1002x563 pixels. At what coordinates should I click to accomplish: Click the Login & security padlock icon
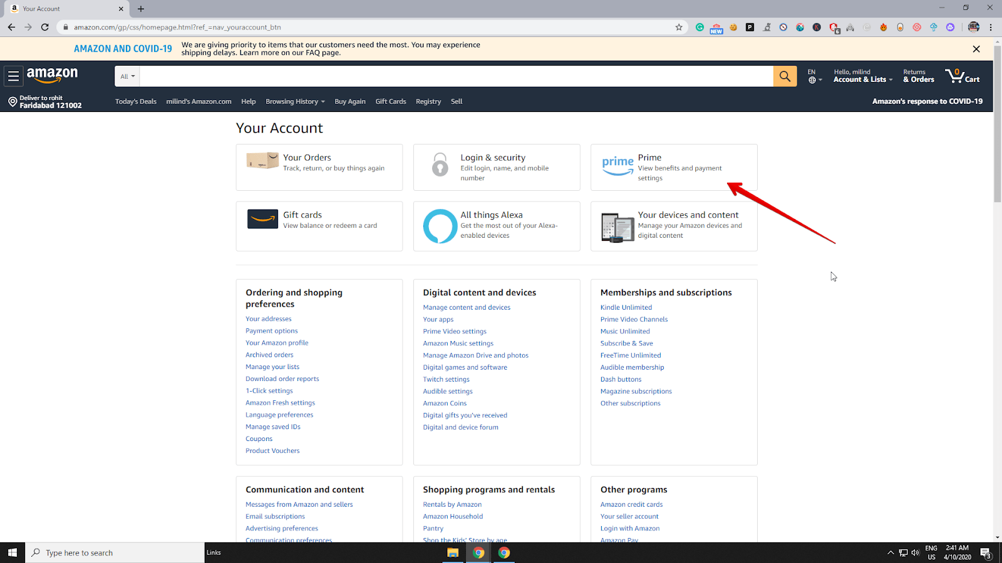click(x=440, y=165)
